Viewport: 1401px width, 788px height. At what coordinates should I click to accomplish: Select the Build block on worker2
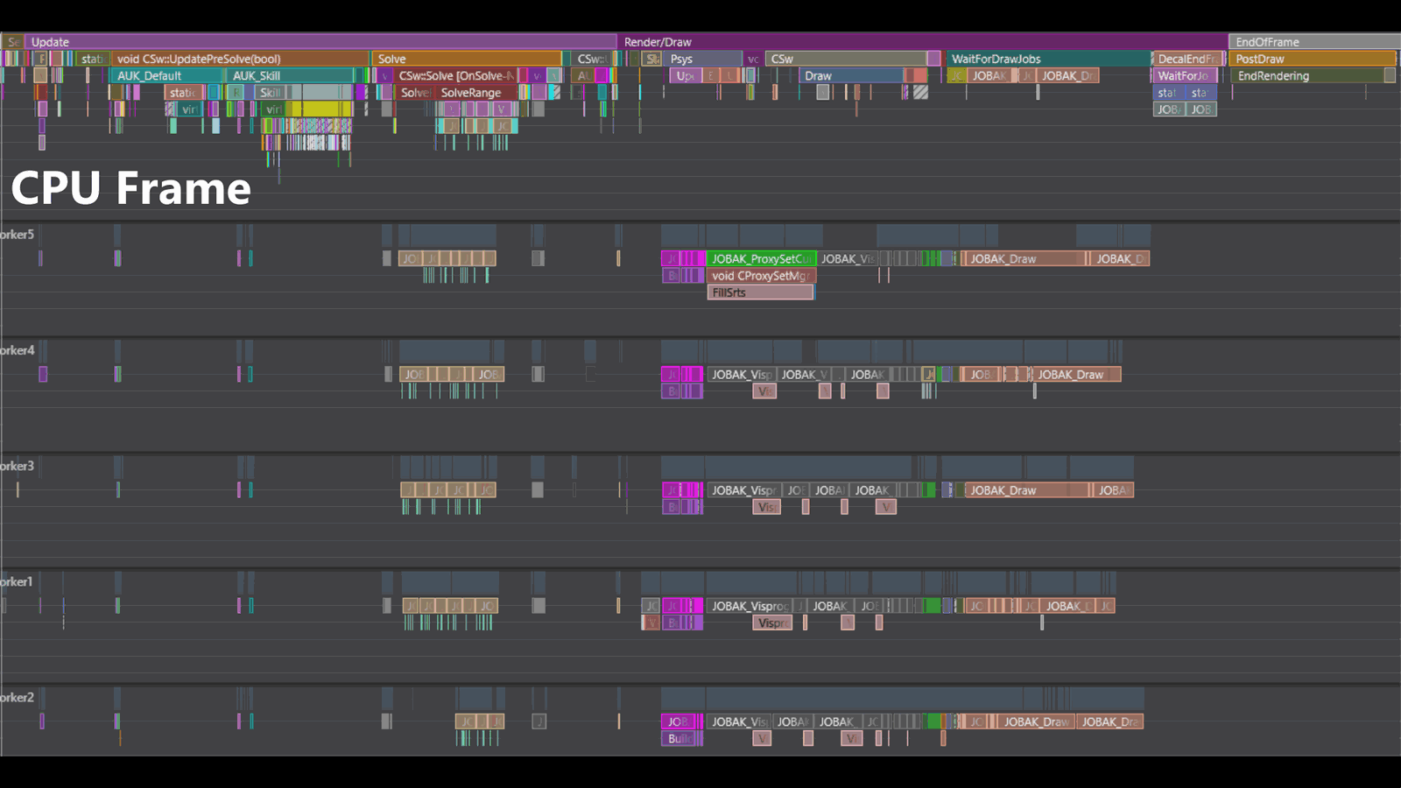[678, 738]
